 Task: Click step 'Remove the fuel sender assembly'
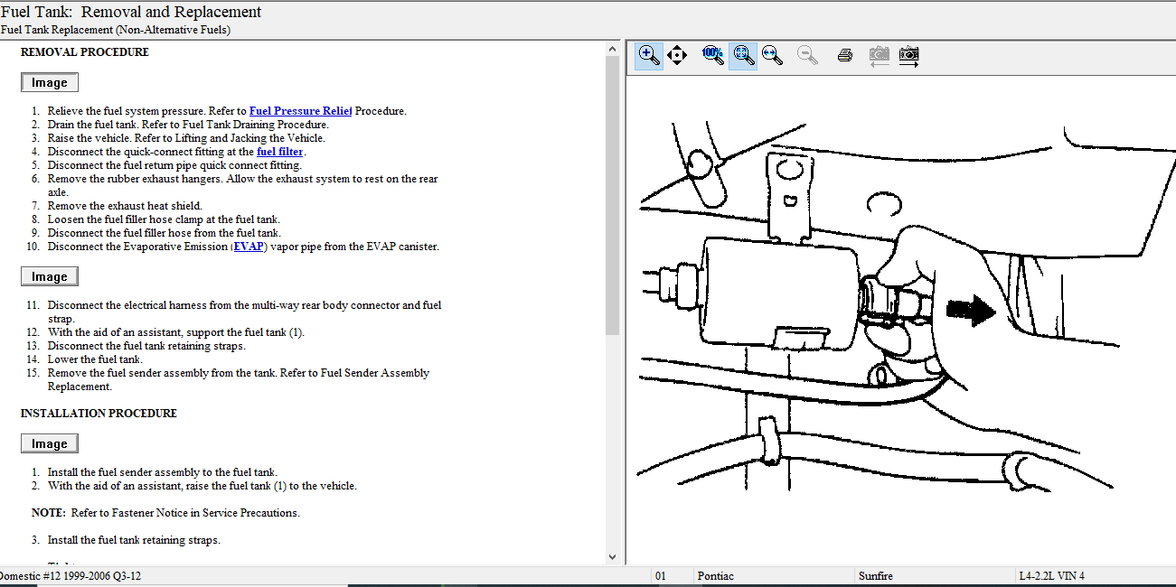point(239,379)
